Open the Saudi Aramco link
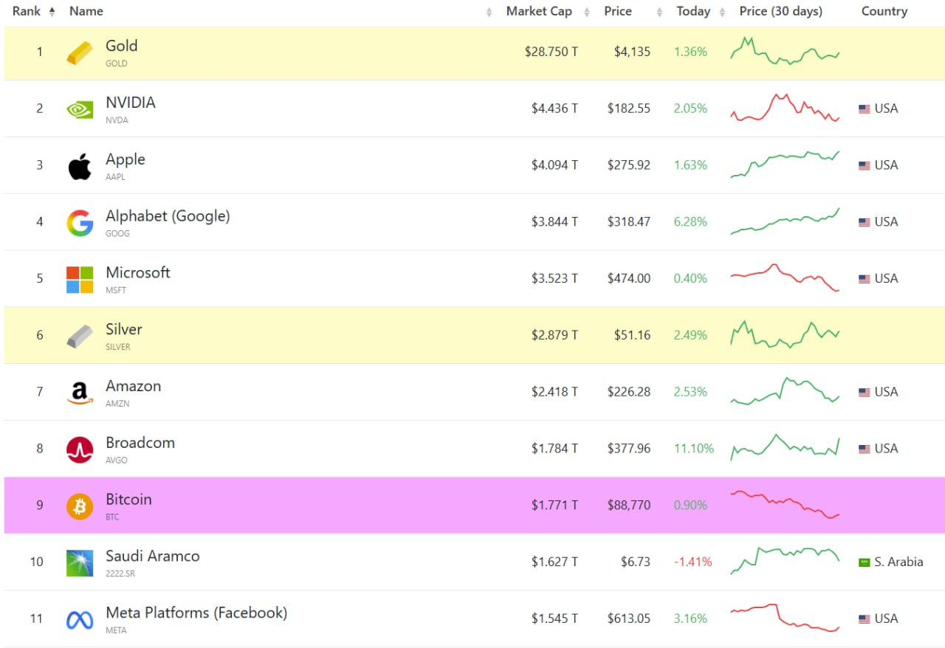The width and height of the screenshot is (945, 648). (153, 556)
